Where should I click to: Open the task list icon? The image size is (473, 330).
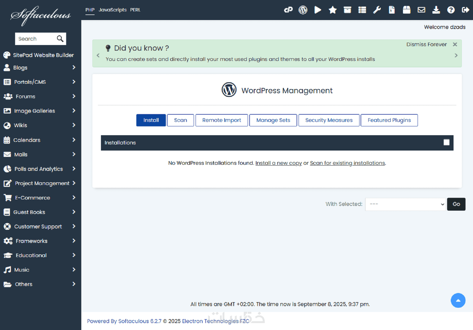tap(362, 10)
